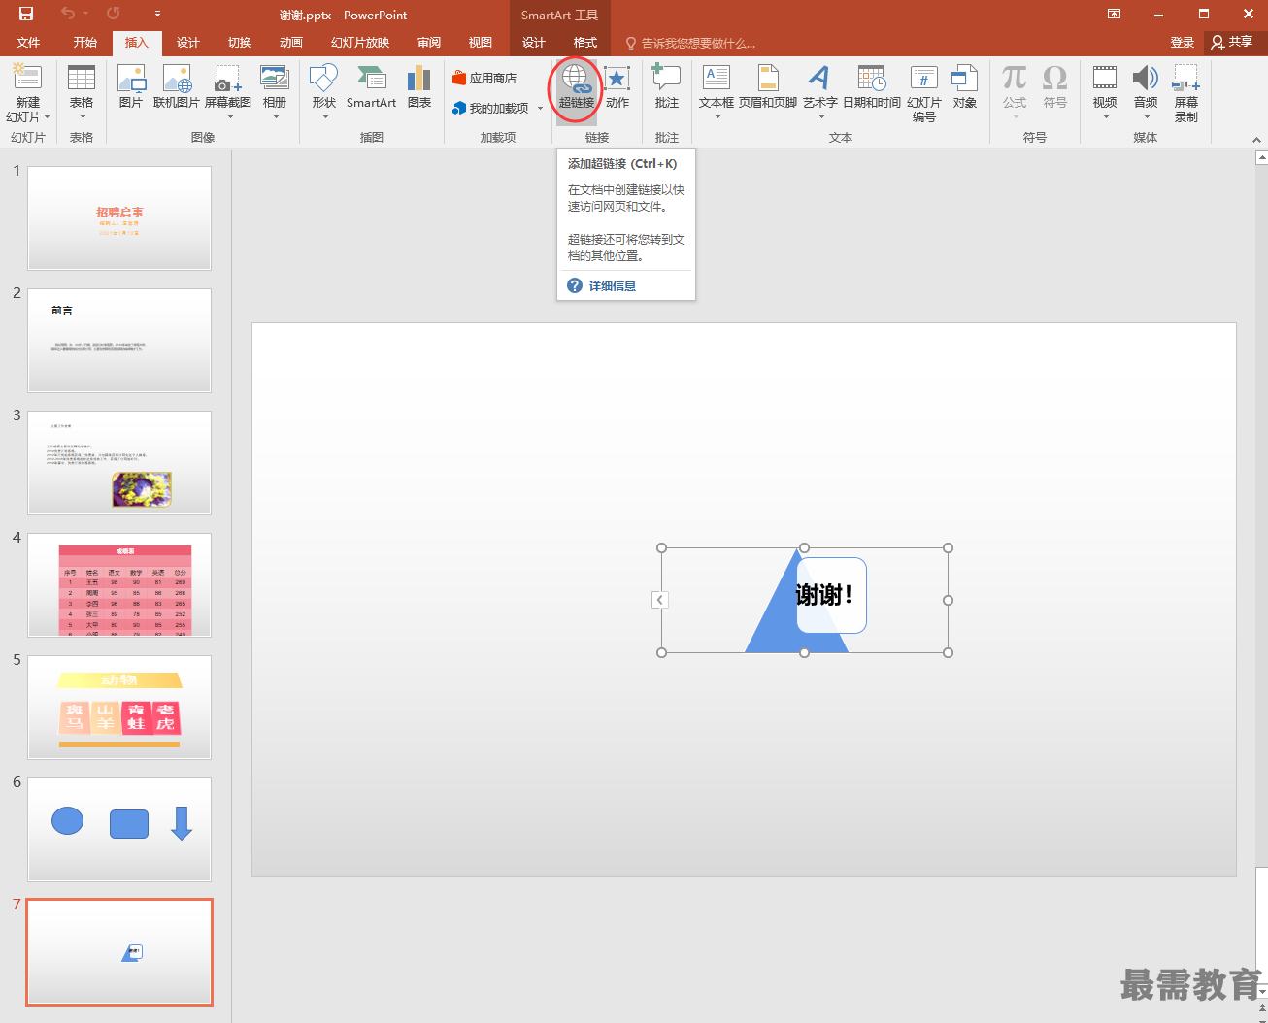Click the 新建幻灯片 icon

(x=28, y=78)
